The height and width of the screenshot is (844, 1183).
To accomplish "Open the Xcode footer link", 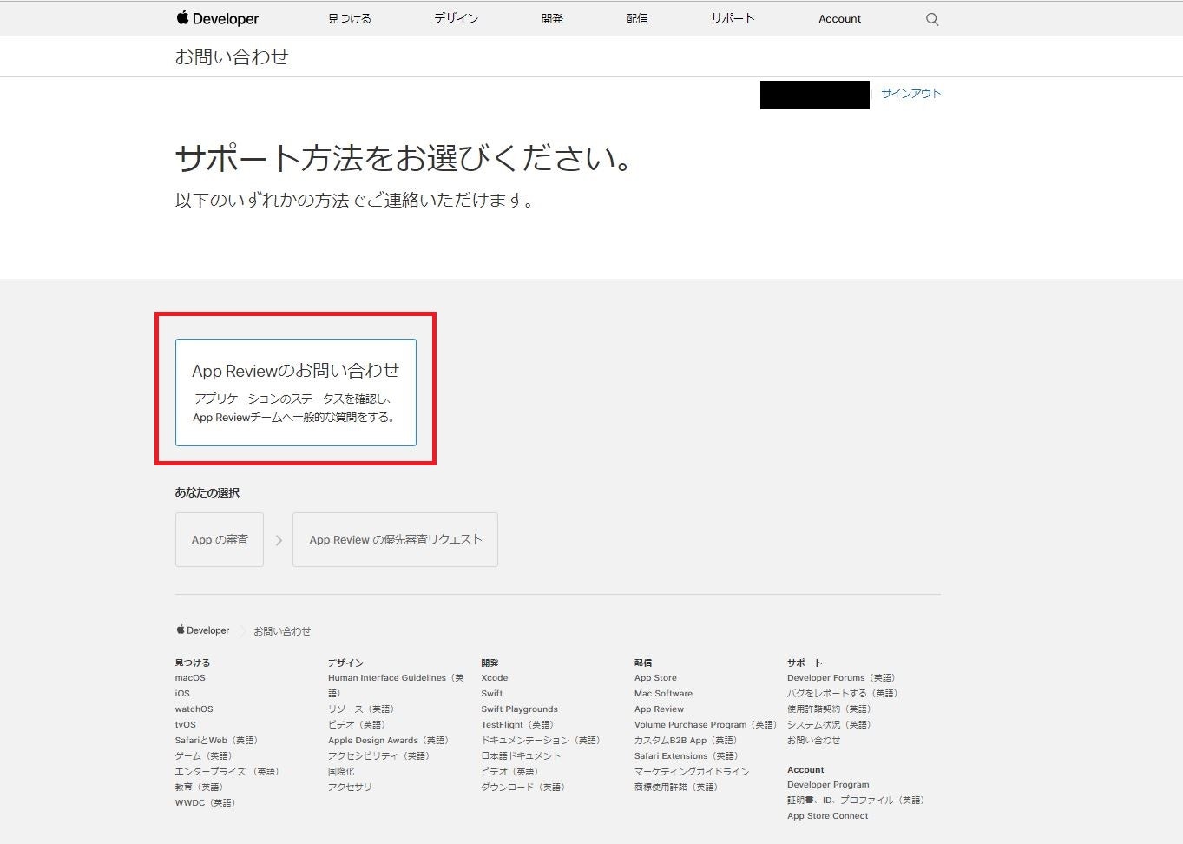I will pos(495,678).
